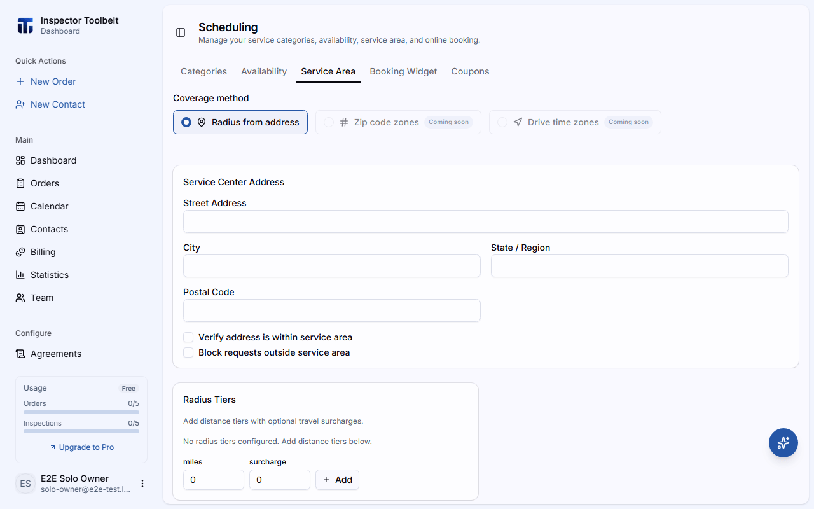Switch to the Categories tab
814x509 pixels.
coord(203,71)
